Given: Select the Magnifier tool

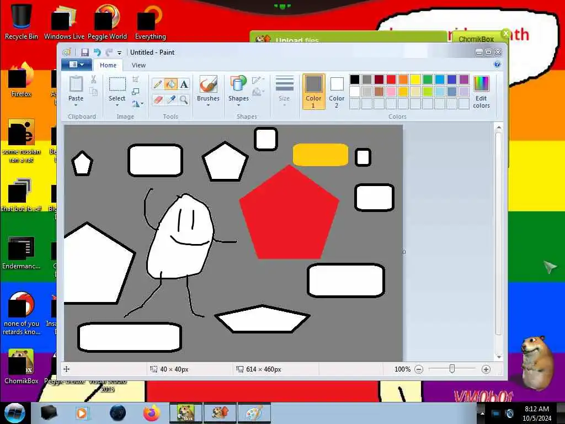Looking at the screenshot, I should coord(184,99).
